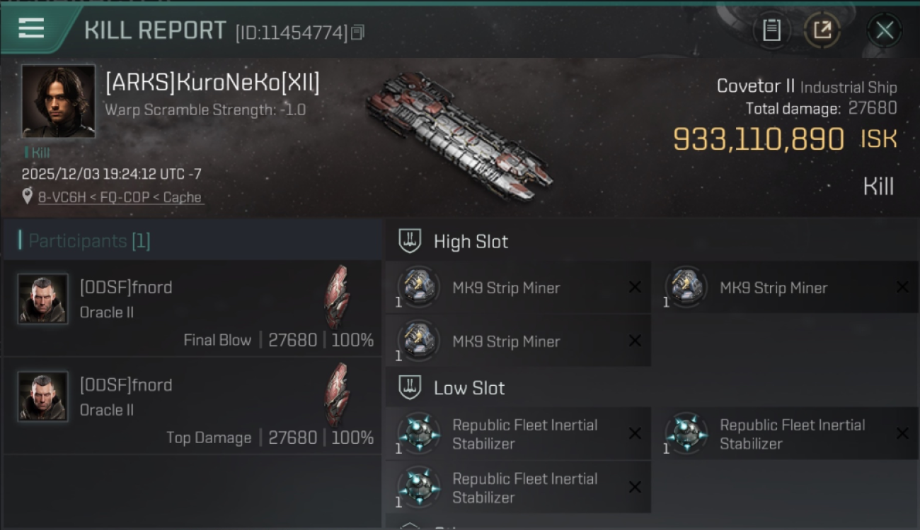Copy the kill report ID
920x530 pixels.
click(358, 32)
